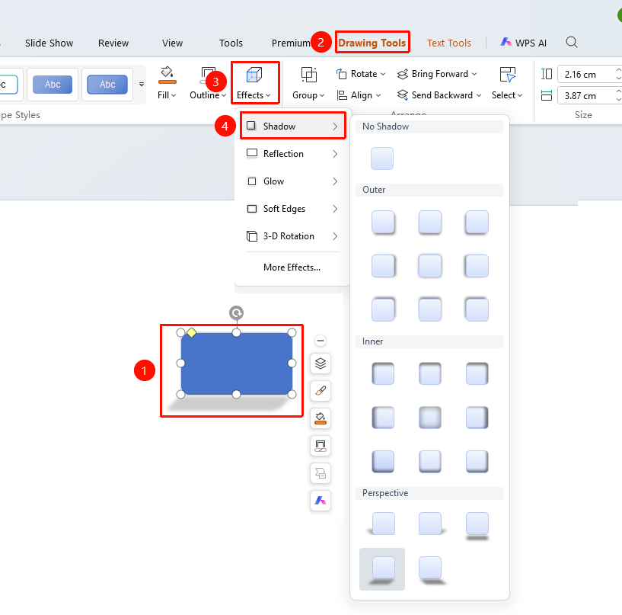The image size is (622, 615).
Task: Expand the Send Backward dropdown arrow
Action: point(479,96)
